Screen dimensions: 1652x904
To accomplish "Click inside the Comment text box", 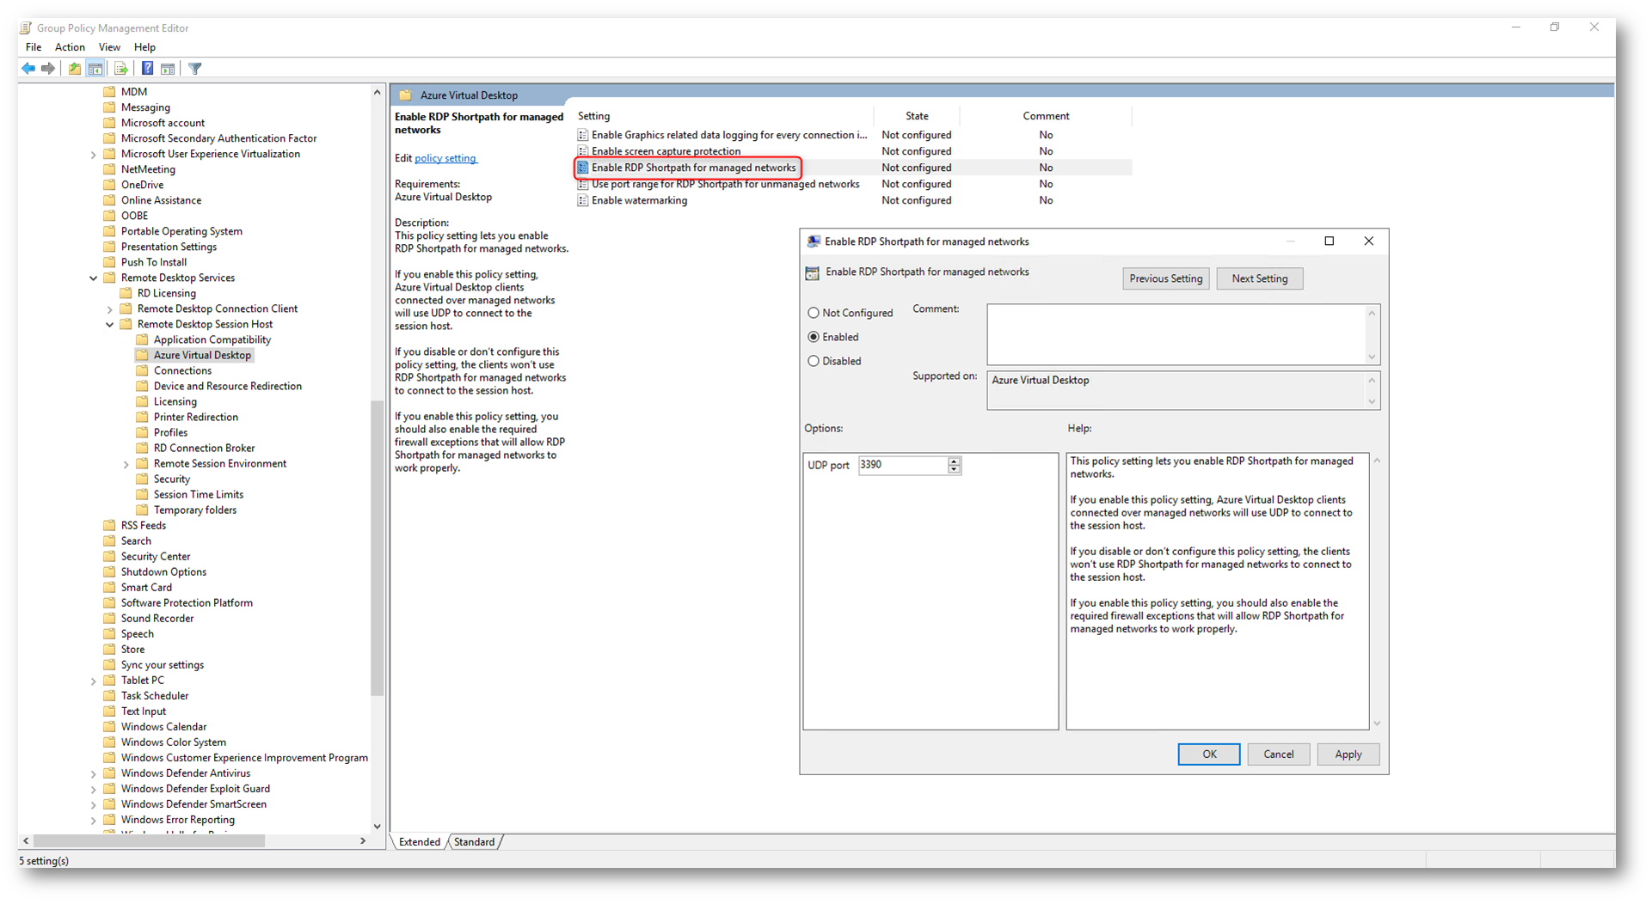I will [x=1175, y=334].
